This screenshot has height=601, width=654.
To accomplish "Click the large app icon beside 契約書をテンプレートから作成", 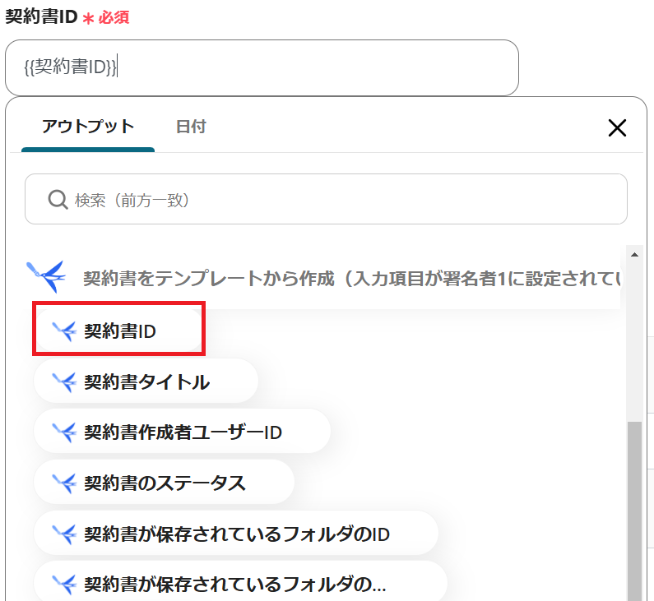I will pos(45,276).
